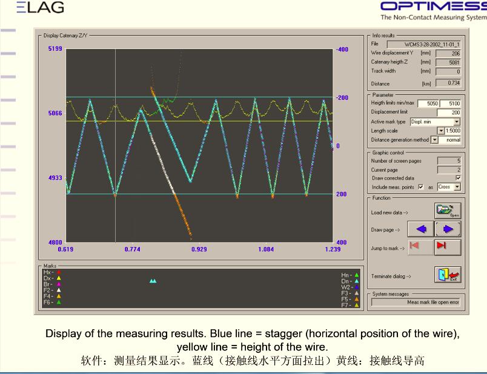
Task: Open the measurement point style Cross dropdown
Action: coord(457,187)
